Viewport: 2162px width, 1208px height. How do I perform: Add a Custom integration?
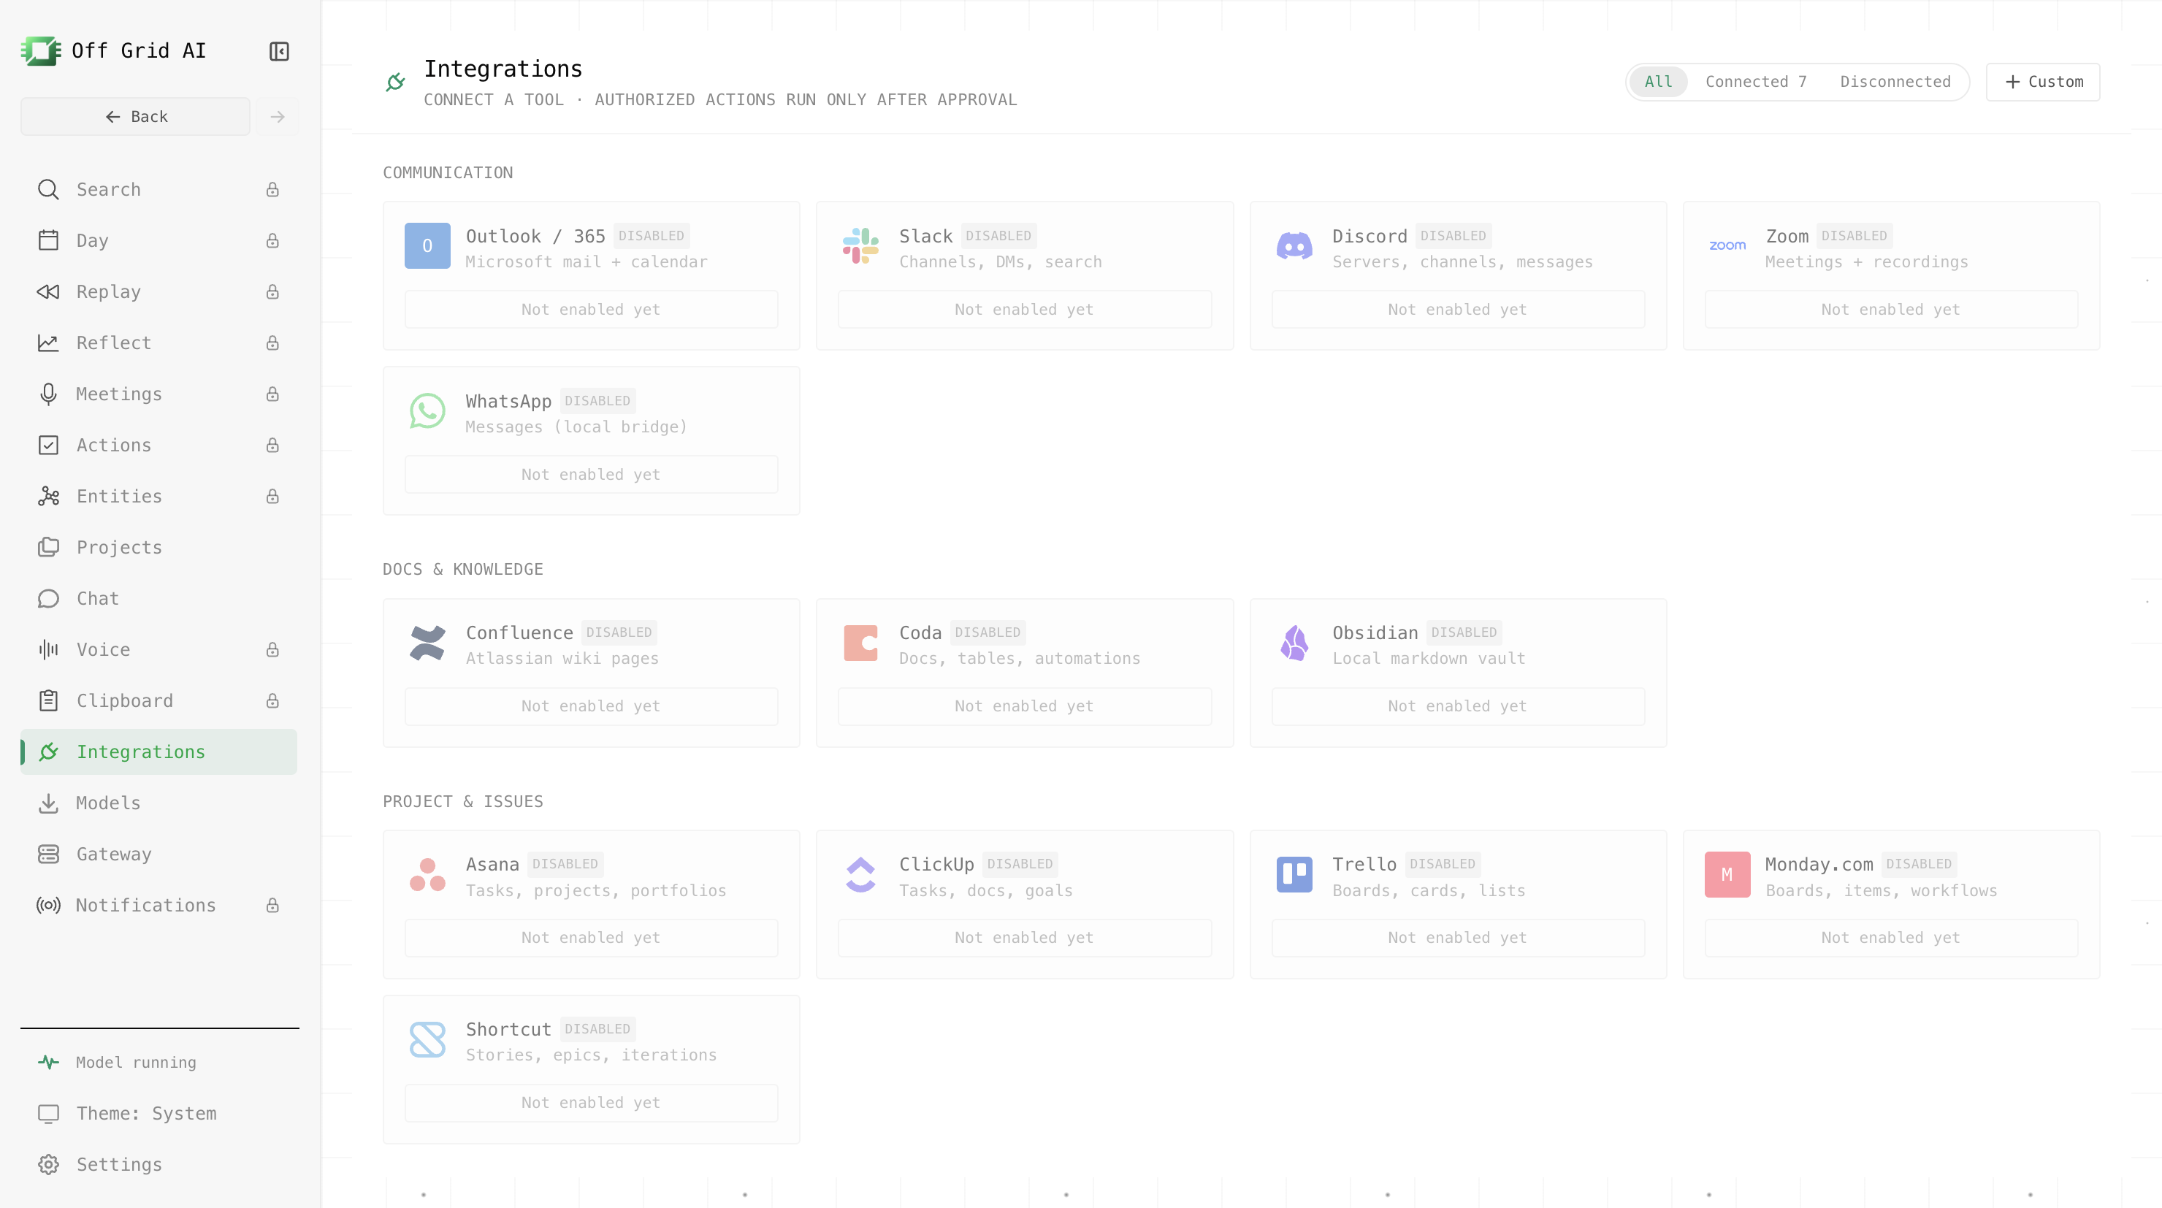pyautogui.click(x=2043, y=81)
